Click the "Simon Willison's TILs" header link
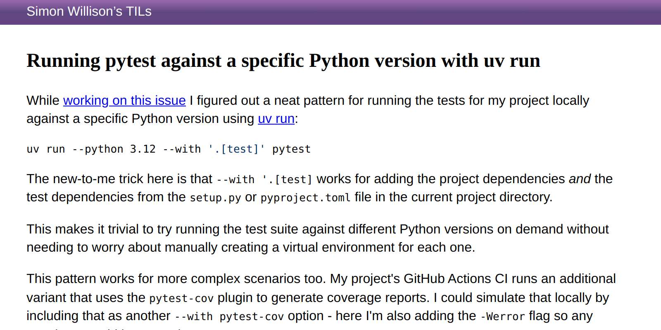 [x=89, y=12]
